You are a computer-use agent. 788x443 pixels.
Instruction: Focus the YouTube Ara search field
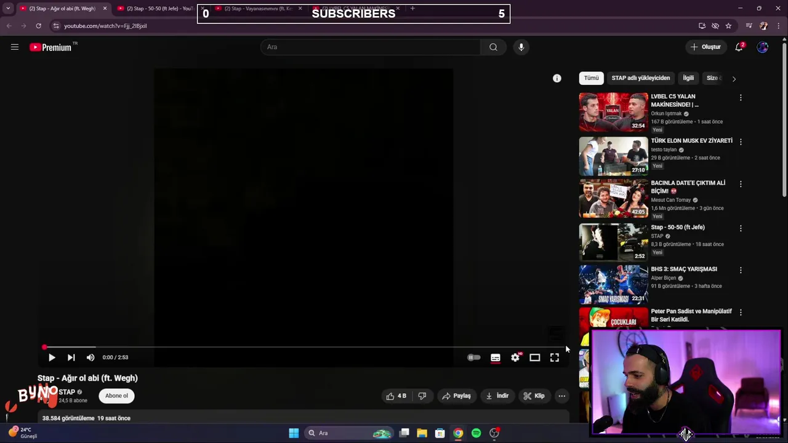point(370,47)
